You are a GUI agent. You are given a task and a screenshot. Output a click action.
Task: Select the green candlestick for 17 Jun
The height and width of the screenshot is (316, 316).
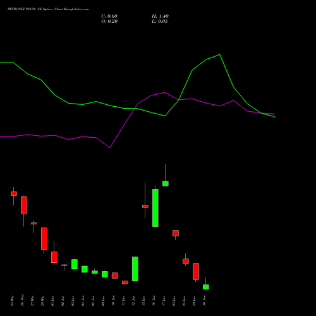click(x=166, y=183)
